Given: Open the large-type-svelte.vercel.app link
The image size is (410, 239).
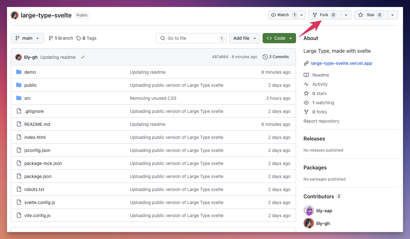Looking at the screenshot, I should coord(342,63).
